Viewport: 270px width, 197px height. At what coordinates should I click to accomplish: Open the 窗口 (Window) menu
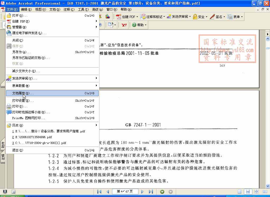click(112, 10)
